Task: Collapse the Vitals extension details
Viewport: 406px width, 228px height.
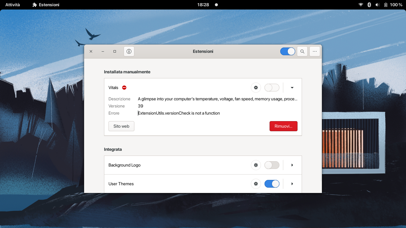Action: [x=292, y=87]
